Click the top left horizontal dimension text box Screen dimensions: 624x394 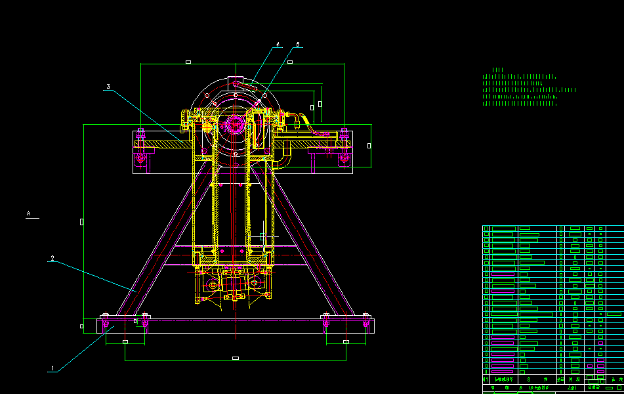tap(188, 62)
